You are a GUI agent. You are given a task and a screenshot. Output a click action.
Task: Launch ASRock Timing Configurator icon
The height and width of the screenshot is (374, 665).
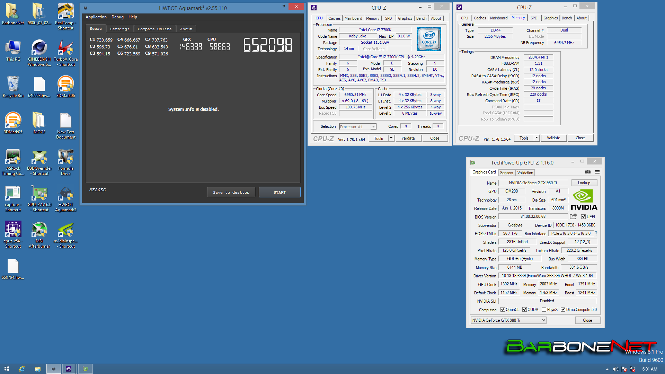pyautogui.click(x=13, y=162)
